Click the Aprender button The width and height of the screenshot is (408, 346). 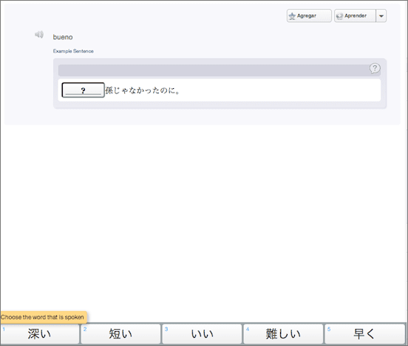point(355,16)
